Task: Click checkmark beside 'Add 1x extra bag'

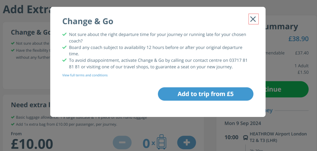Action: click(13, 124)
